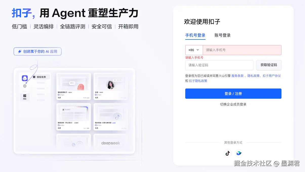The image size is (305, 172).
Task: Select the template grid icon in the sidebar
Action: tap(25, 96)
